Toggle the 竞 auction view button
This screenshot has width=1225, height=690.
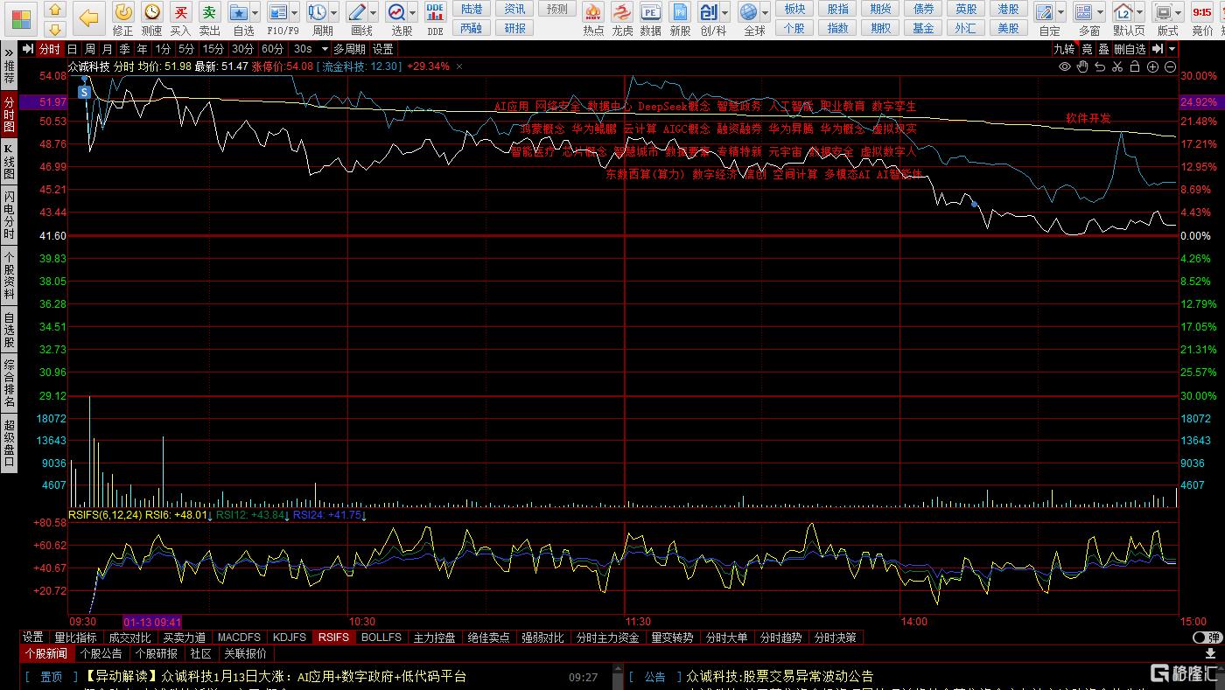pos(1088,49)
